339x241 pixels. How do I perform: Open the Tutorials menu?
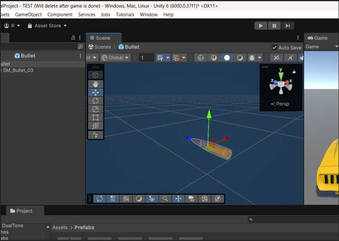125,14
